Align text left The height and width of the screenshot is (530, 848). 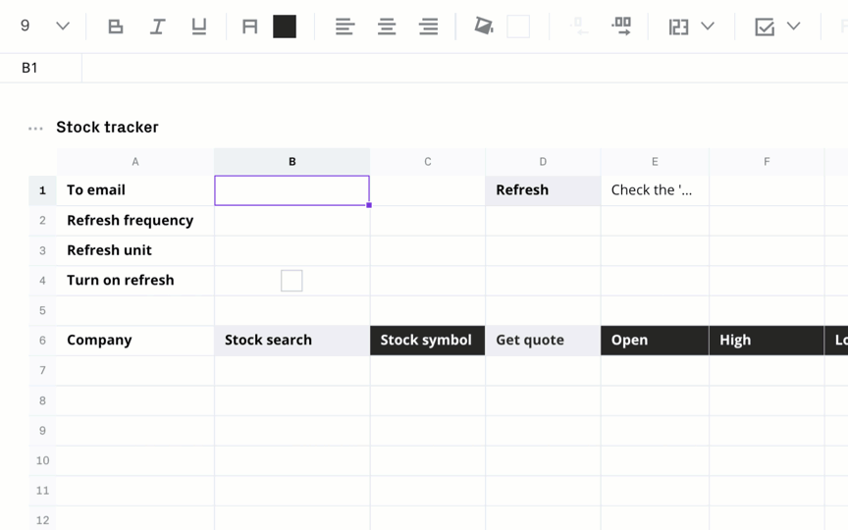tap(345, 26)
